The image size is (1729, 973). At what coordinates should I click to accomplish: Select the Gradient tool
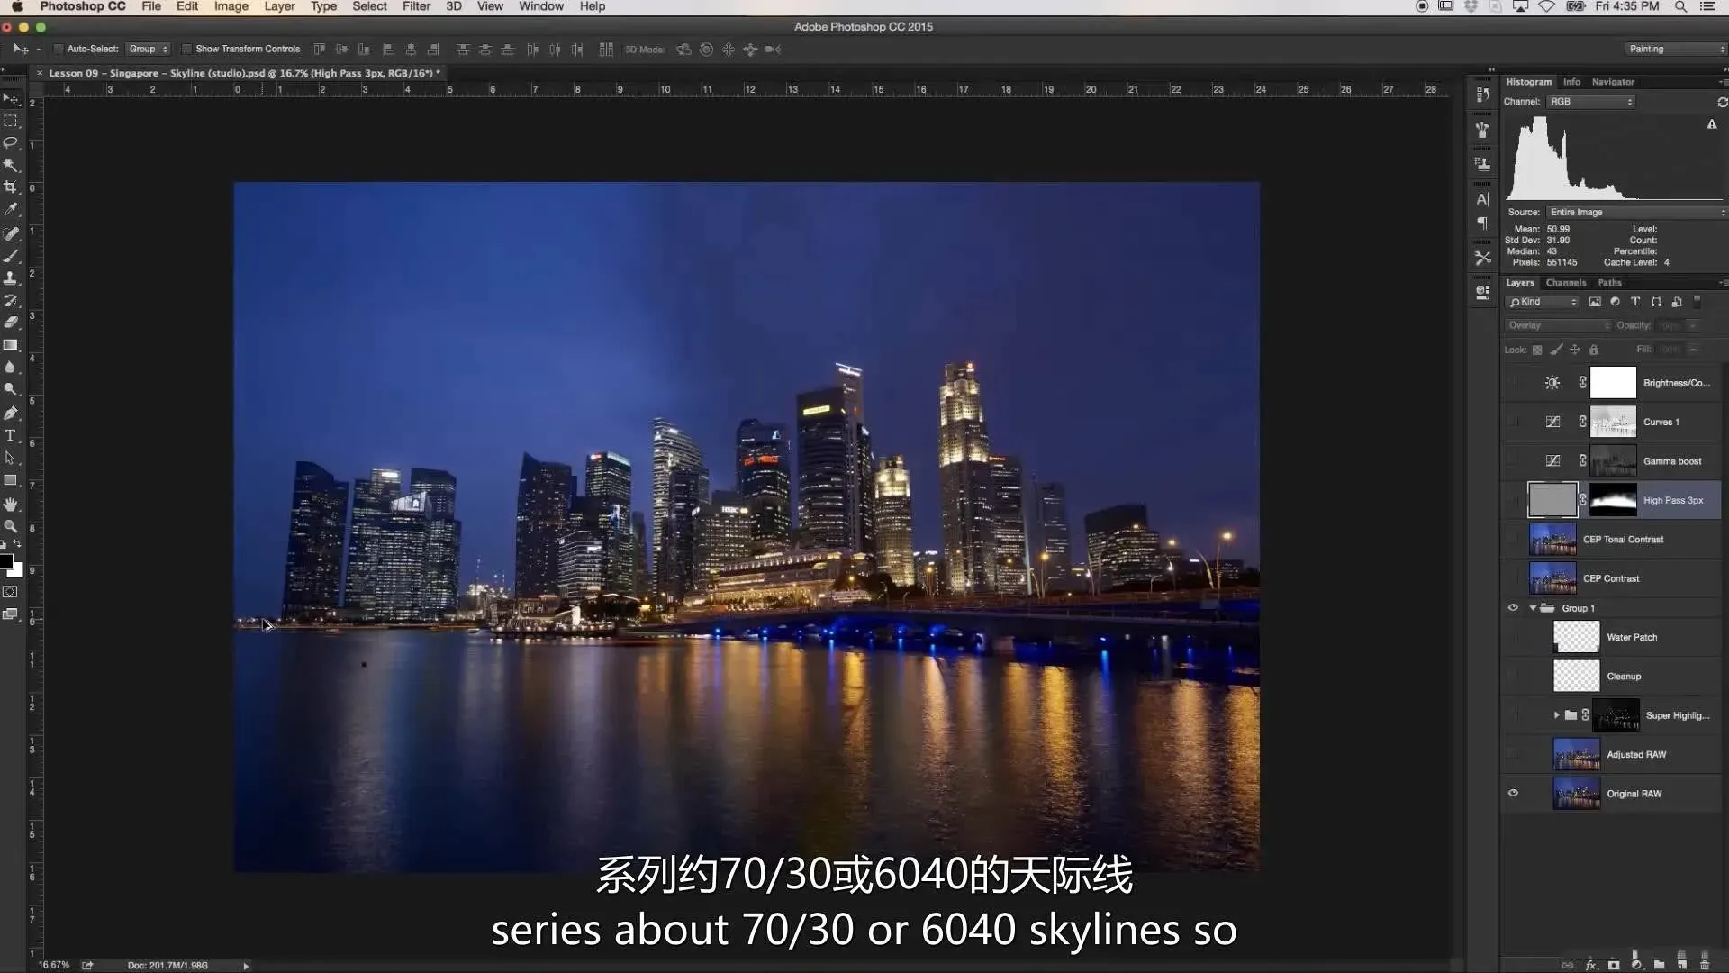(11, 345)
